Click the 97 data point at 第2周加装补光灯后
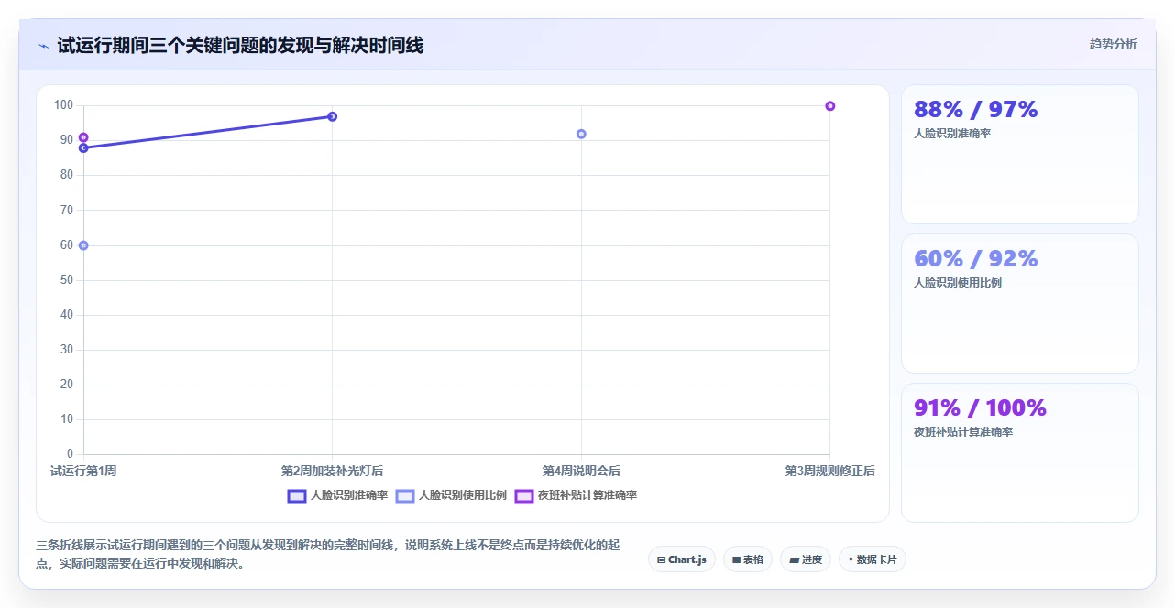The height and width of the screenshot is (608, 1175). click(x=332, y=116)
